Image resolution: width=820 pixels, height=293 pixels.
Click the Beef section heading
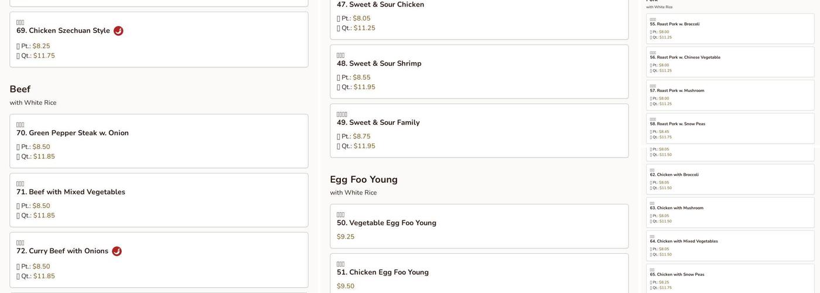[x=20, y=89]
